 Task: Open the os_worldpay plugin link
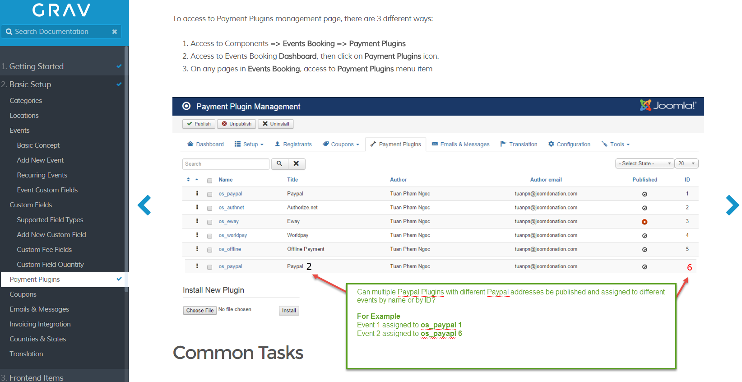click(233, 235)
